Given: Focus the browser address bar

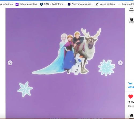Looking at the screenshot, I should [67, 0].
